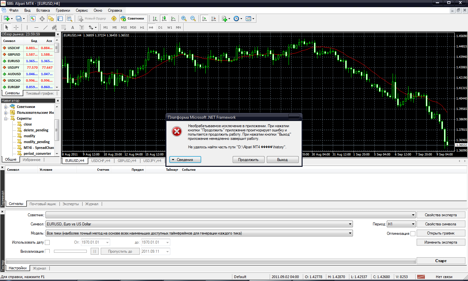The height and width of the screenshot is (281, 468).
Task: Open the Эксперты terminal tab
Action: click(71, 204)
